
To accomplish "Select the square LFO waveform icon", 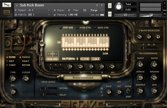I will pos(101,92).
